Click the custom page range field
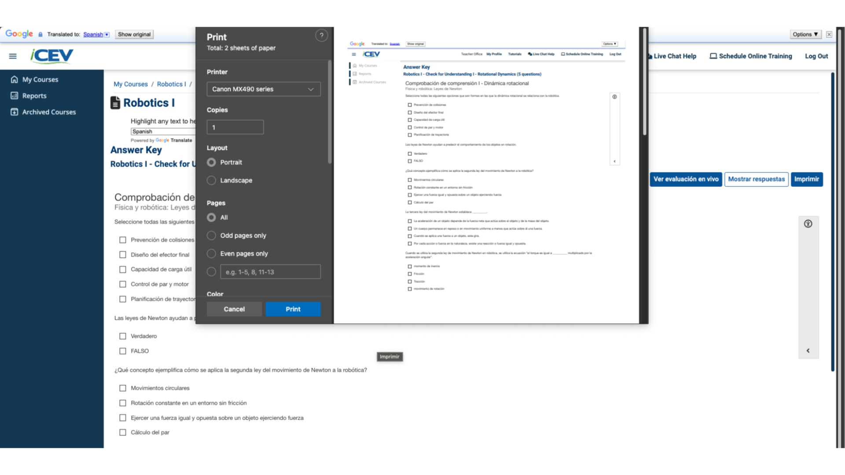This screenshot has width=845, height=475. (x=270, y=271)
